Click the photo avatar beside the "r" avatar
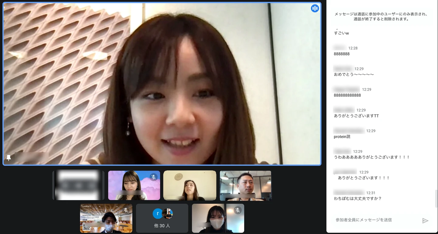This screenshot has height=234, width=438. click(x=168, y=214)
